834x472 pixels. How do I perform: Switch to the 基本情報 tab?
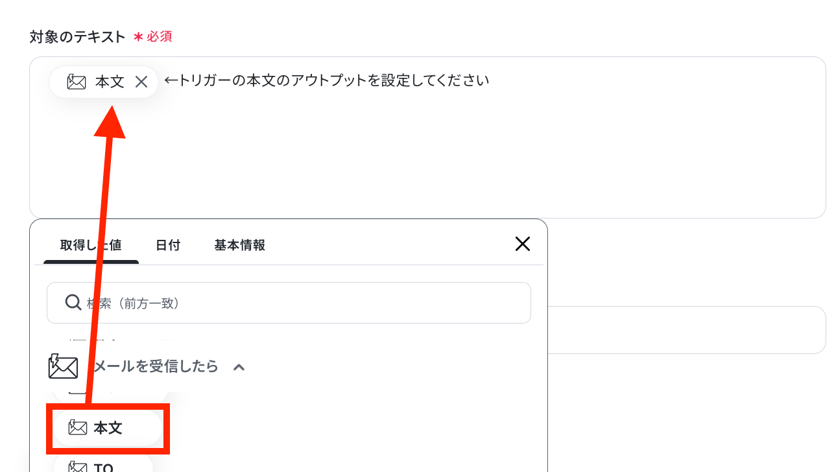coord(239,245)
